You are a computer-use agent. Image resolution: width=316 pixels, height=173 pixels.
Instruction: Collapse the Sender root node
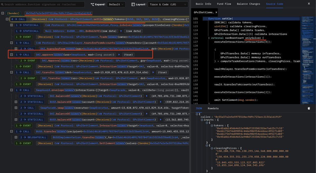(3, 13)
